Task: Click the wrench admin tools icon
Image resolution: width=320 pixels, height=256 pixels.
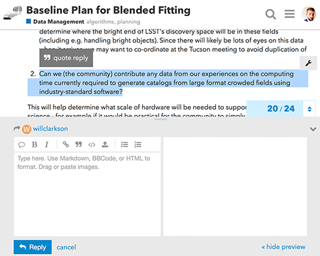Action: pyautogui.click(x=308, y=63)
